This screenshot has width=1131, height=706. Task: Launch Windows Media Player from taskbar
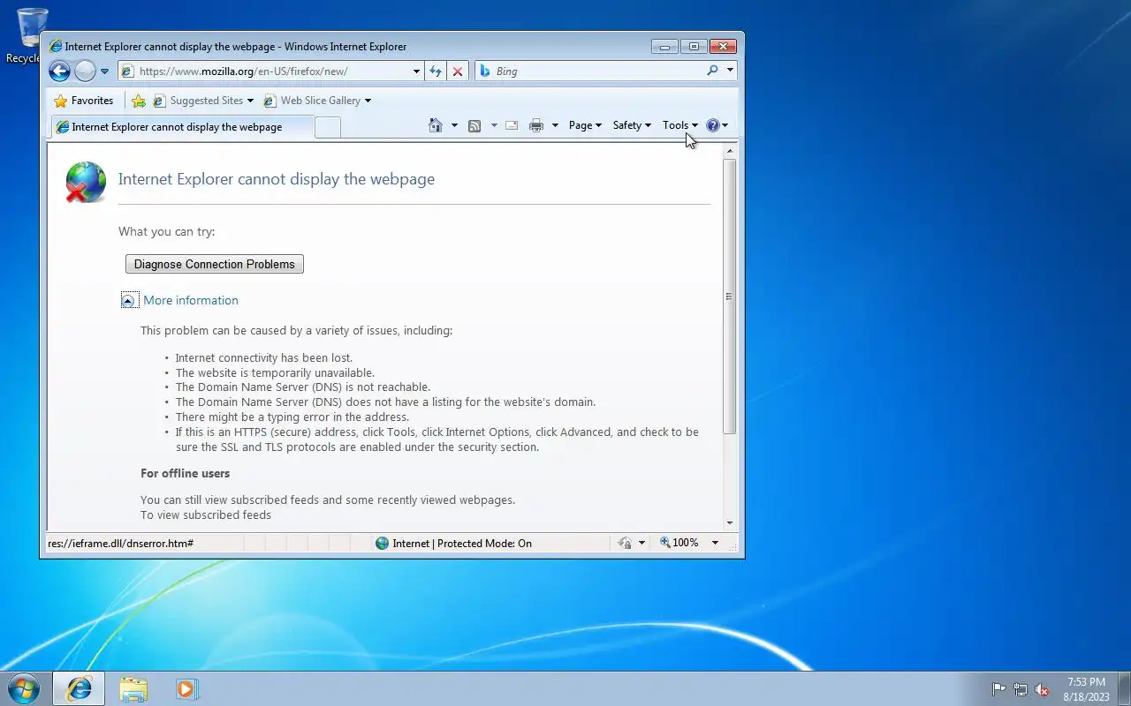186,688
